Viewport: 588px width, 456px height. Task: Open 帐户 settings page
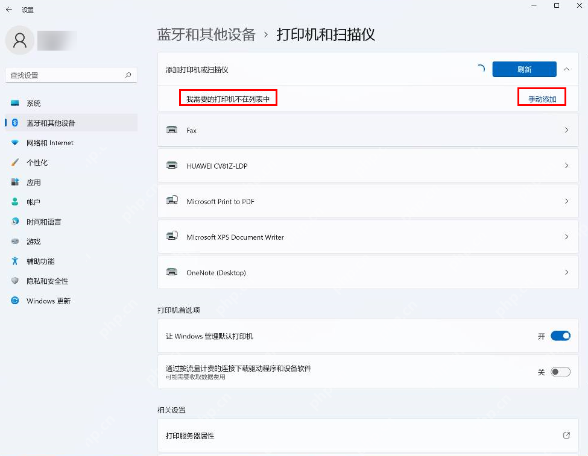tap(71, 202)
